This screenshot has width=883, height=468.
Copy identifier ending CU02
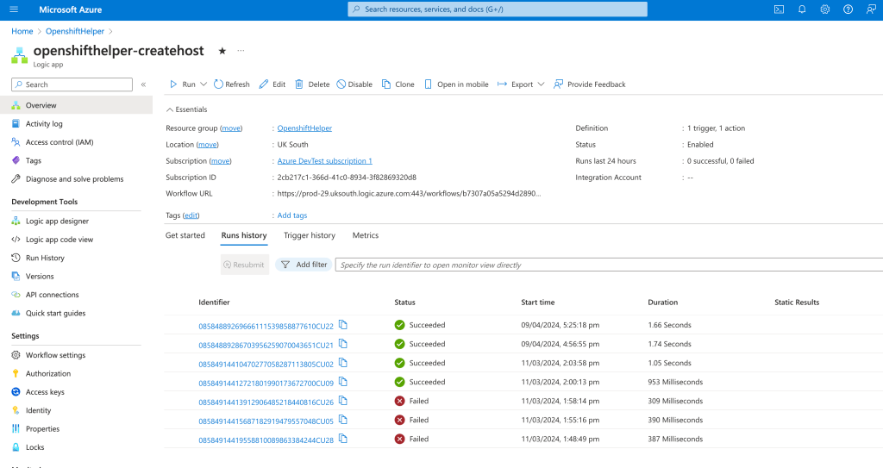343,363
